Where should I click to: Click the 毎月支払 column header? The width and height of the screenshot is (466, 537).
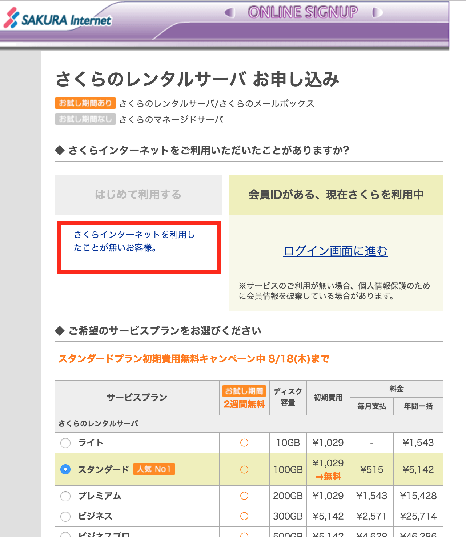372,406
